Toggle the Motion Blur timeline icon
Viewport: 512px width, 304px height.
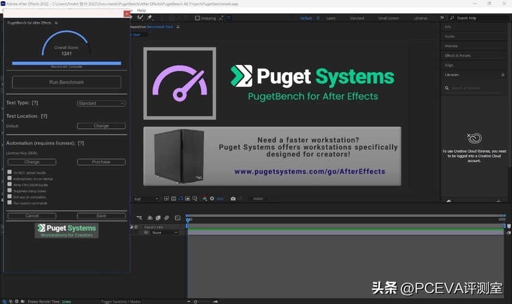[x=167, y=218]
